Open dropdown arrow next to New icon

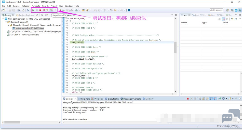point(7,10)
